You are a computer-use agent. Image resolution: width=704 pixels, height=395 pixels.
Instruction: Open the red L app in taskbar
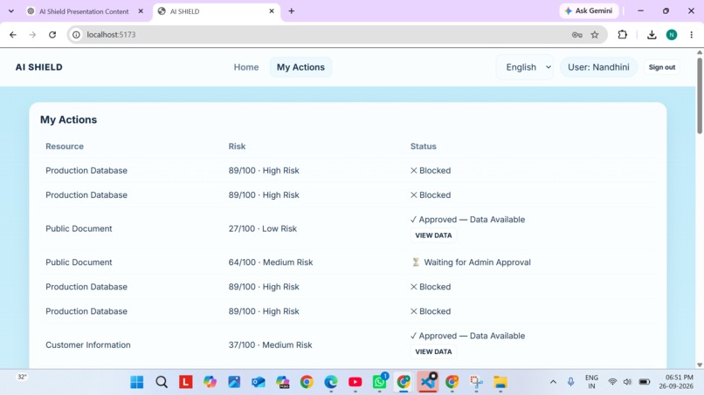186,382
